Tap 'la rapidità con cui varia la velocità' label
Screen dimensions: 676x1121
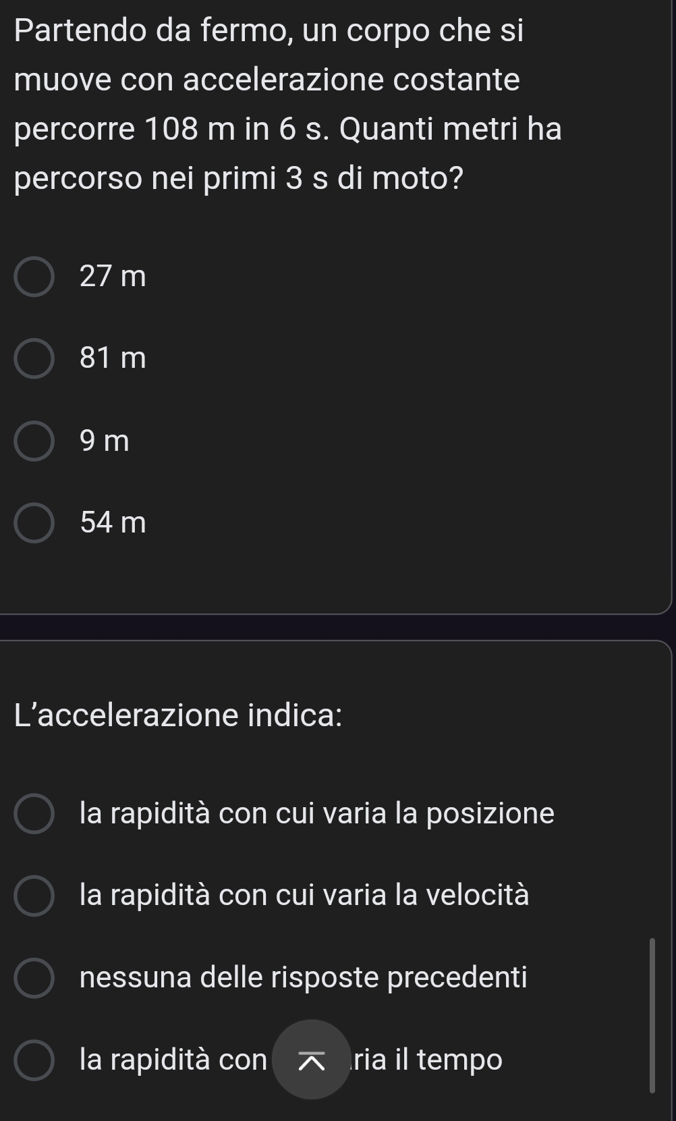[x=304, y=896]
